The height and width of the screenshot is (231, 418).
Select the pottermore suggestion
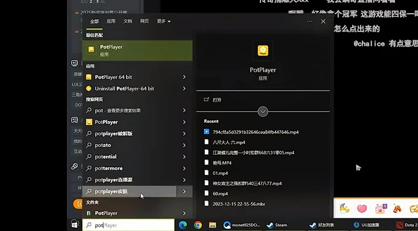click(137, 169)
